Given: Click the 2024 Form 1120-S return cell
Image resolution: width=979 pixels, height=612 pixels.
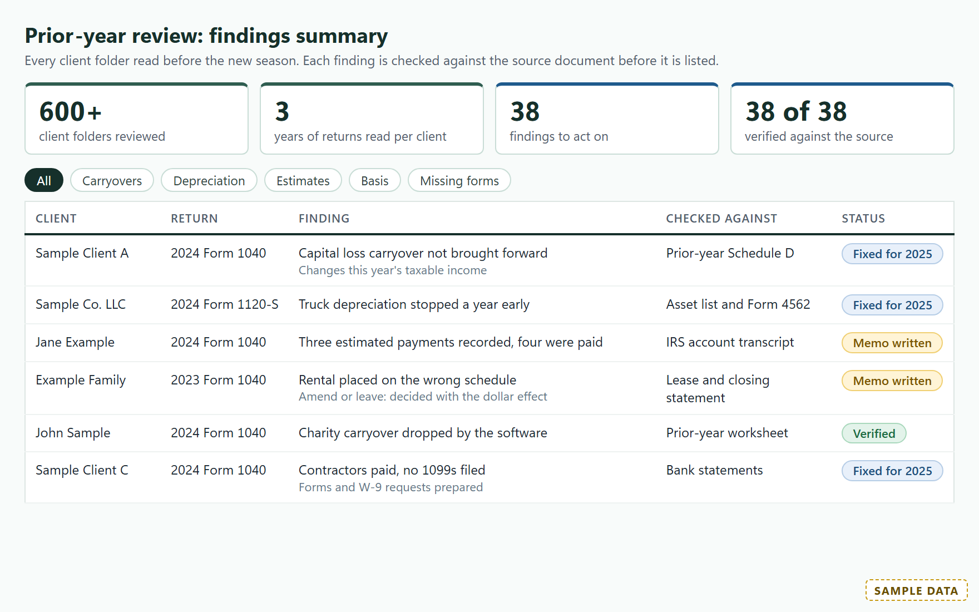Looking at the screenshot, I should 225,304.
